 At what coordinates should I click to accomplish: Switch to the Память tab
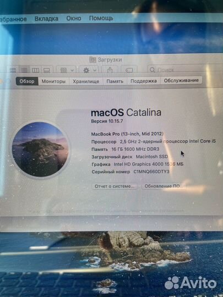tap(115, 81)
